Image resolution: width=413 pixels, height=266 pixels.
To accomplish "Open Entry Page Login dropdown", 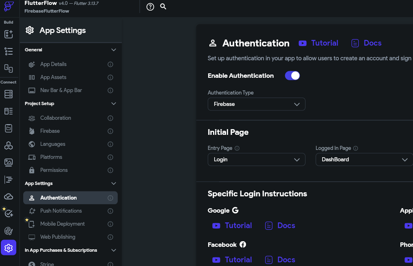I will click(x=257, y=159).
